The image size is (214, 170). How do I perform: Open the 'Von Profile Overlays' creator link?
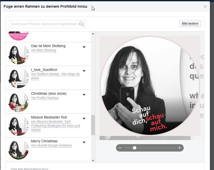click(45, 98)
